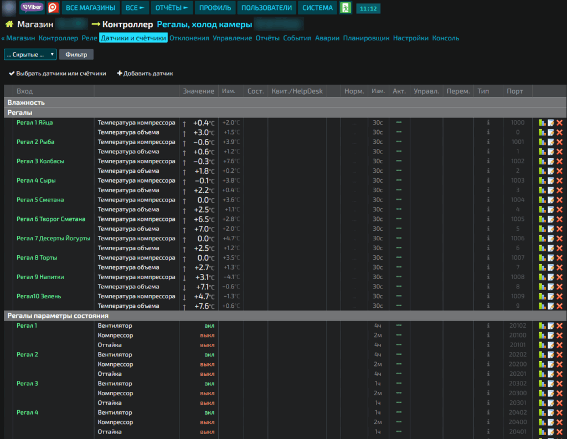Open the Скрытые dropdown

tap(30, 55)
